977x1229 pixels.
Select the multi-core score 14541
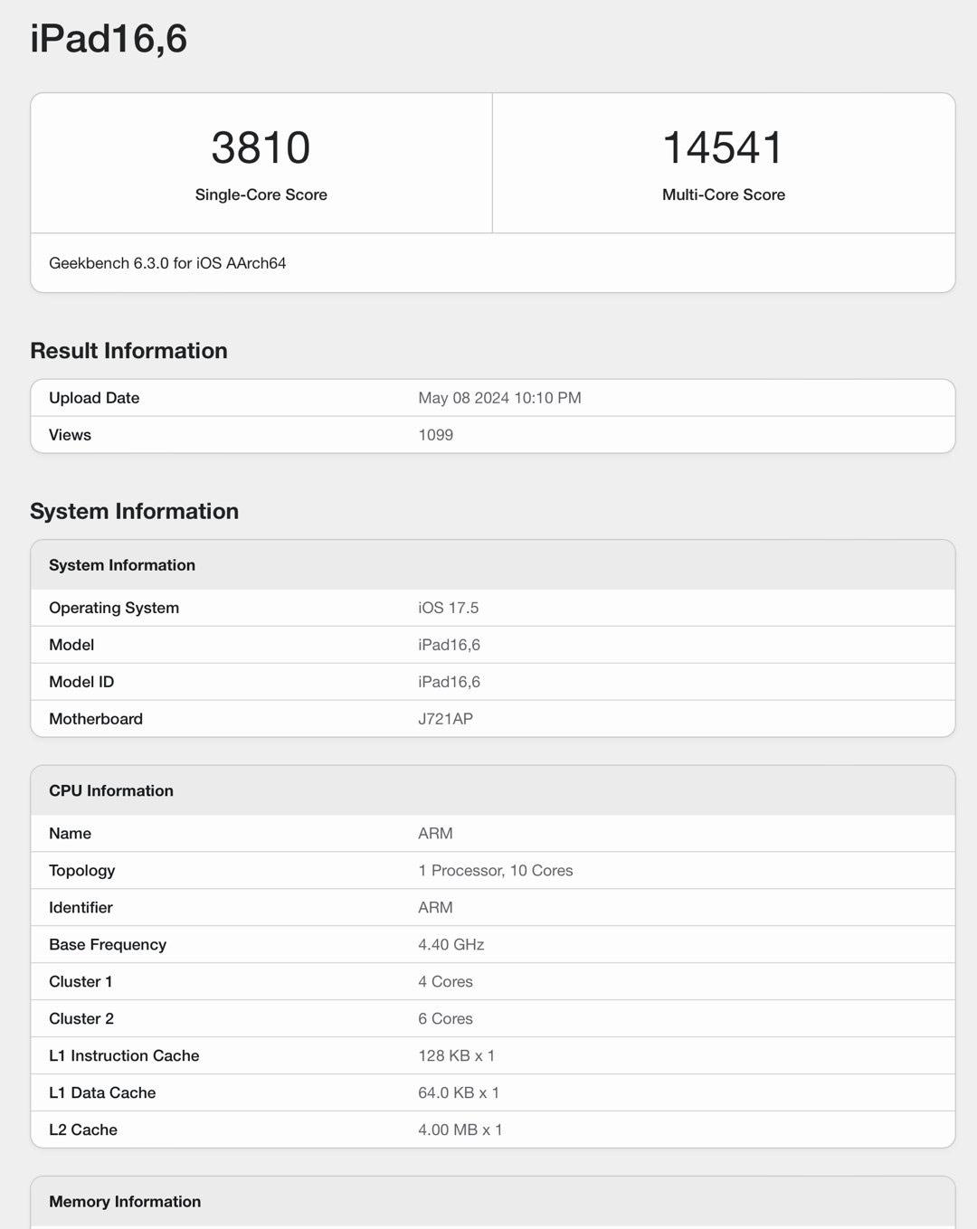point(723,147)
